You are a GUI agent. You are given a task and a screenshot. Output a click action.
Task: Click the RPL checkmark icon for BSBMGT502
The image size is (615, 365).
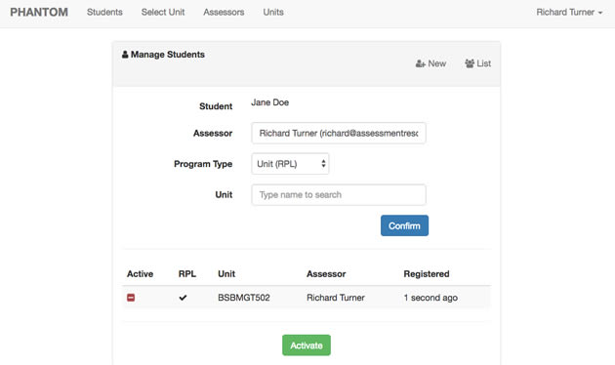(183, 298)
